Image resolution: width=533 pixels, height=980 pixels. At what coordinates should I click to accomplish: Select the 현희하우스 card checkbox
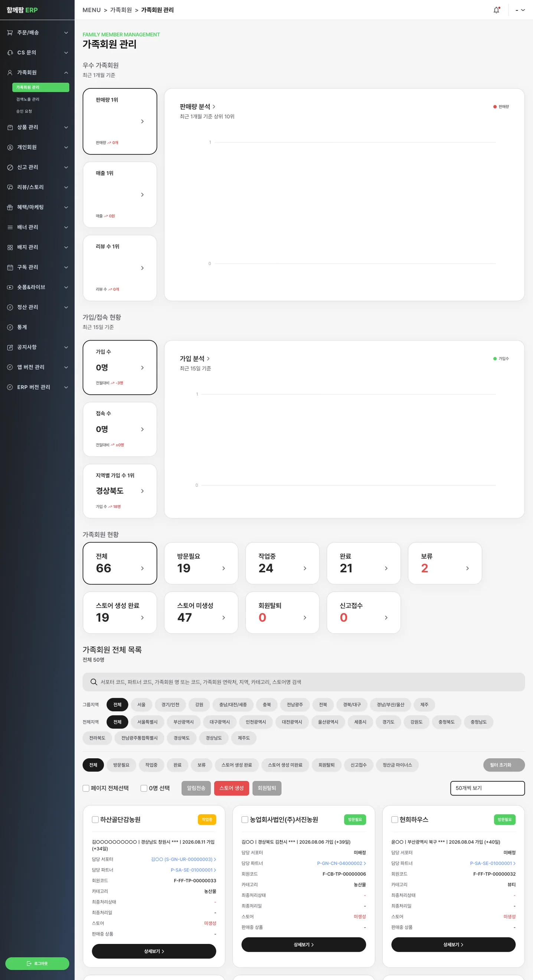tap(395, 820)
